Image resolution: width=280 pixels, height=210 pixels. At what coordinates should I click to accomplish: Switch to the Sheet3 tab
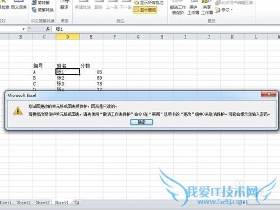coord(43,203)
